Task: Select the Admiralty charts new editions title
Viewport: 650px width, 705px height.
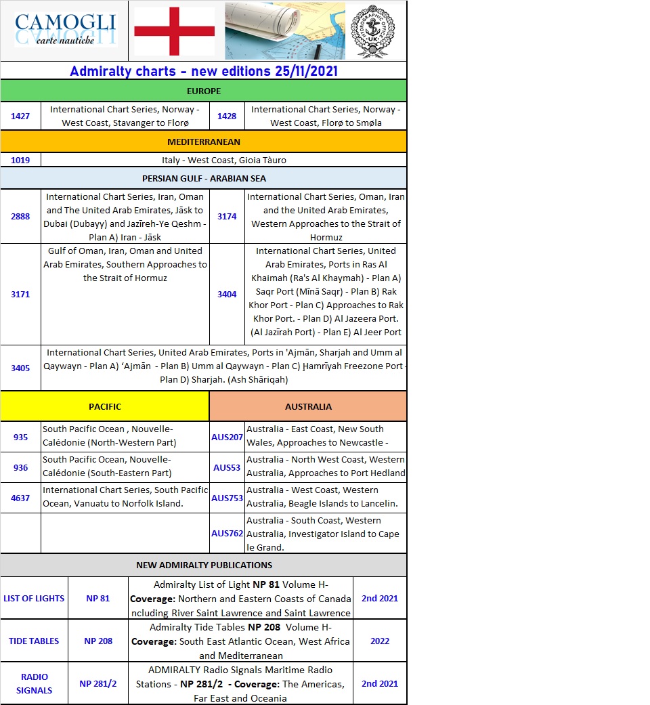Action: click(204, 71)
